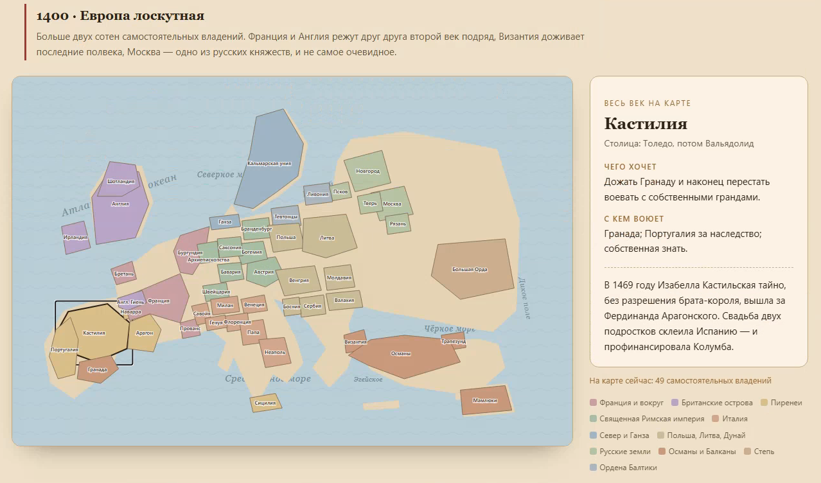Pick the Ливония region

(318, 194)
